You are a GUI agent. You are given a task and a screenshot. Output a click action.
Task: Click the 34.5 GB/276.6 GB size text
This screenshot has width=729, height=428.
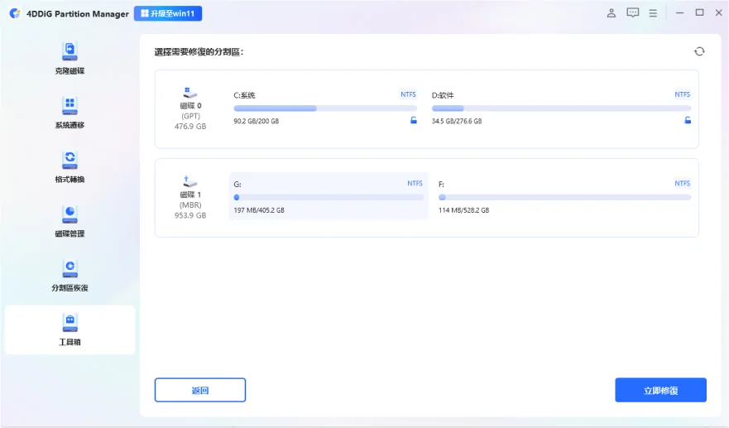click(457, 121)
